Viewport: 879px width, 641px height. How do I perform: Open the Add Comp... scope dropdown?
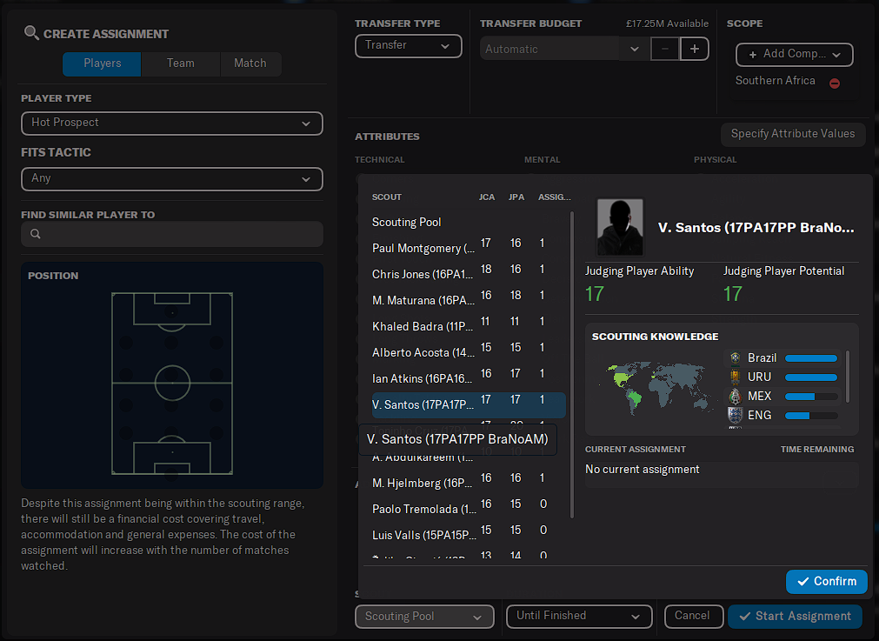click(x=795, y=55)
